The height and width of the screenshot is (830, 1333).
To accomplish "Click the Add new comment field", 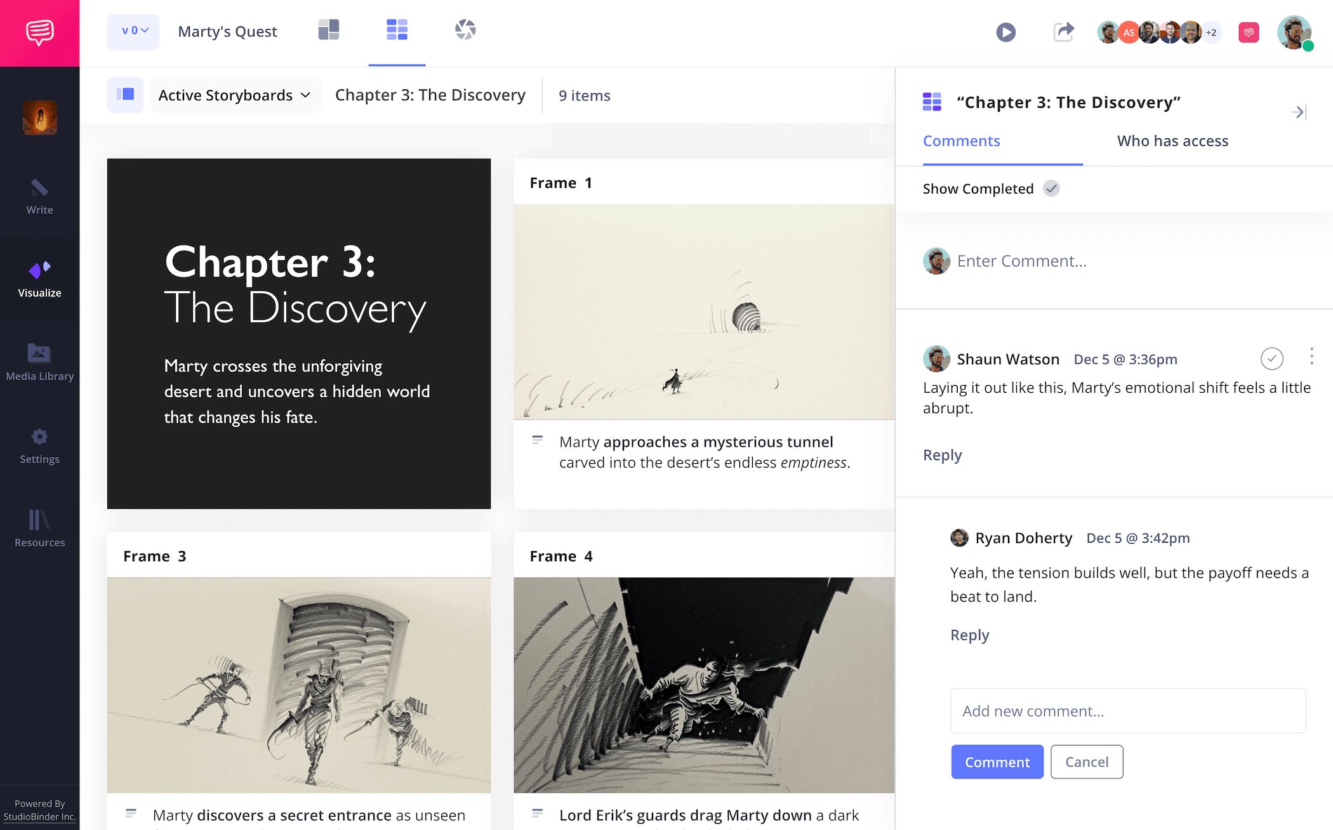I will 1128,711.
